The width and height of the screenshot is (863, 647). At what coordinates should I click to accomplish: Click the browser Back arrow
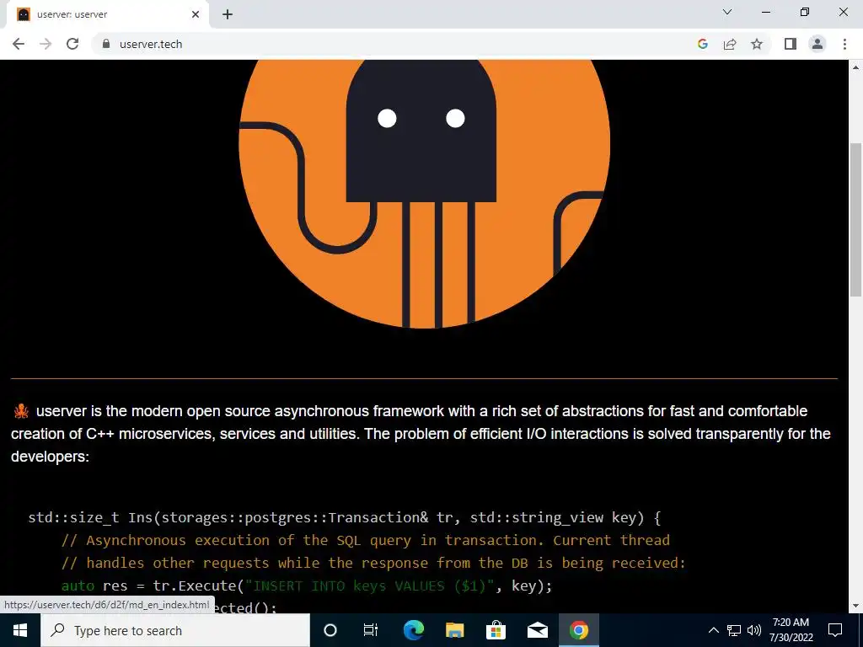pos(19,44)
